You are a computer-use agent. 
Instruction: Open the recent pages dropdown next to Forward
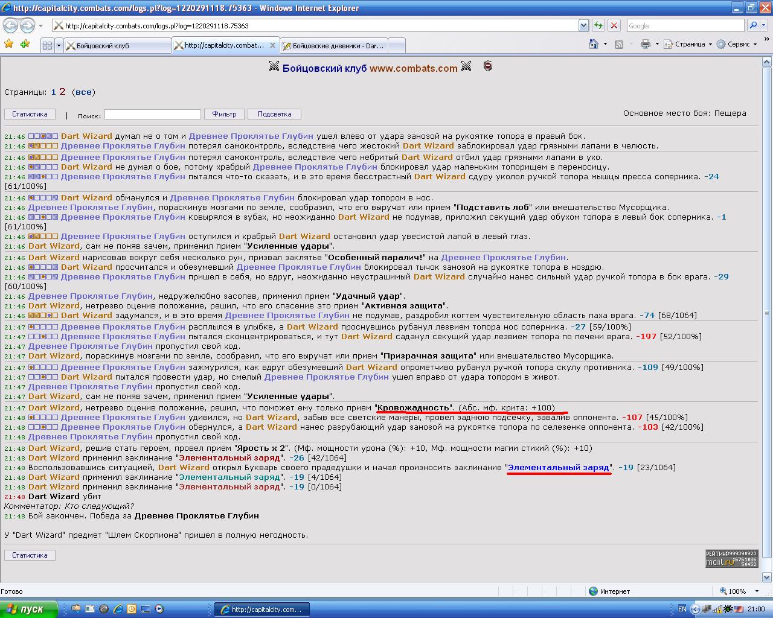pos(40,26)
